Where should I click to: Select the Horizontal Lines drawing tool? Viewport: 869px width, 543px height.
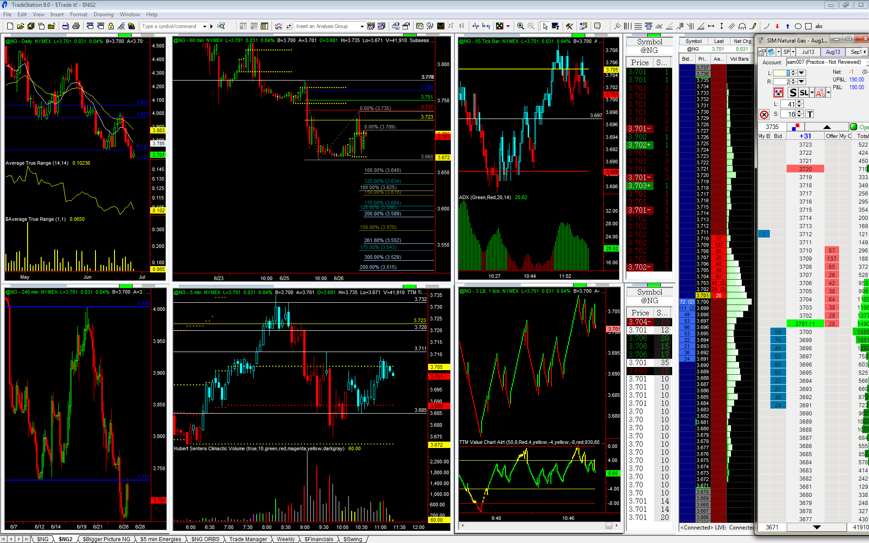pyautogui.click(x=638, y=26)
